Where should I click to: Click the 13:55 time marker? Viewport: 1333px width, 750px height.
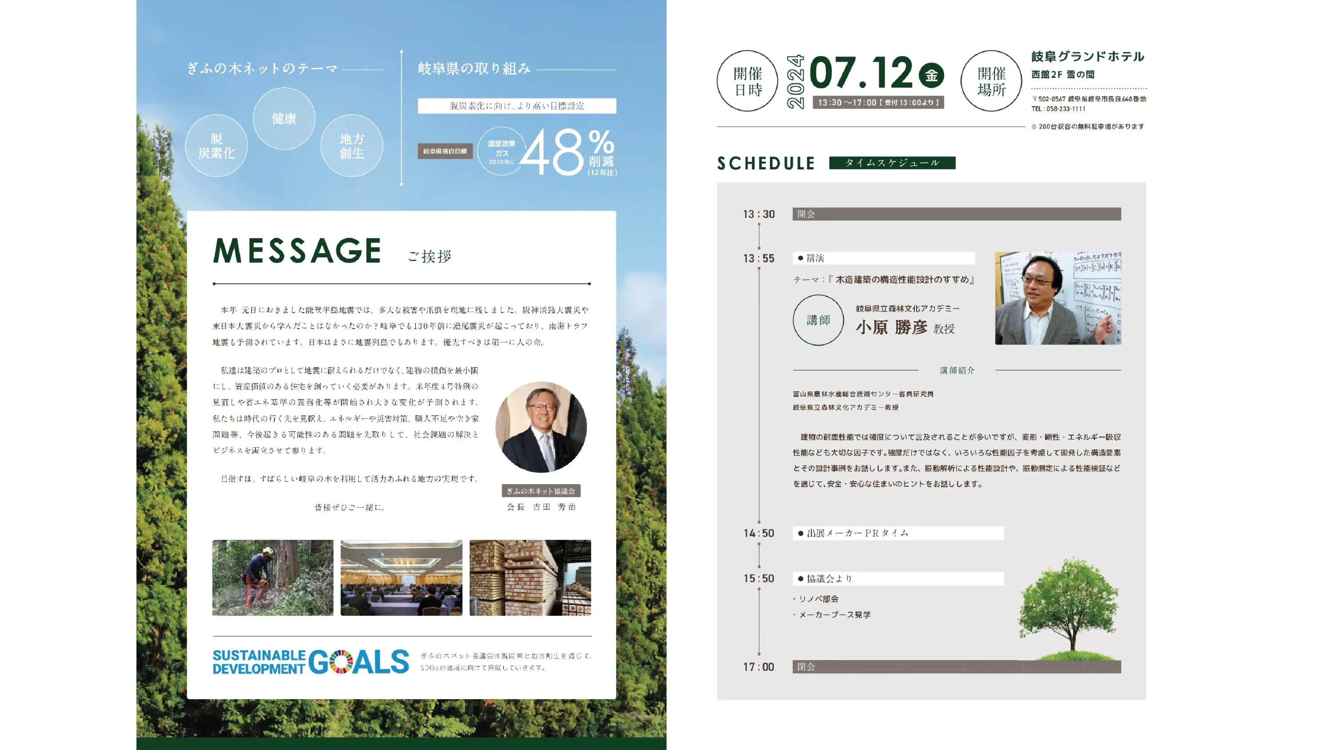(x=759, y=258)
